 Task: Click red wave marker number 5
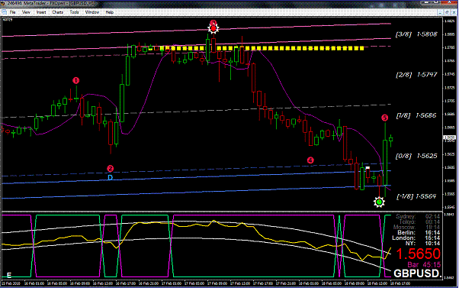384,118
